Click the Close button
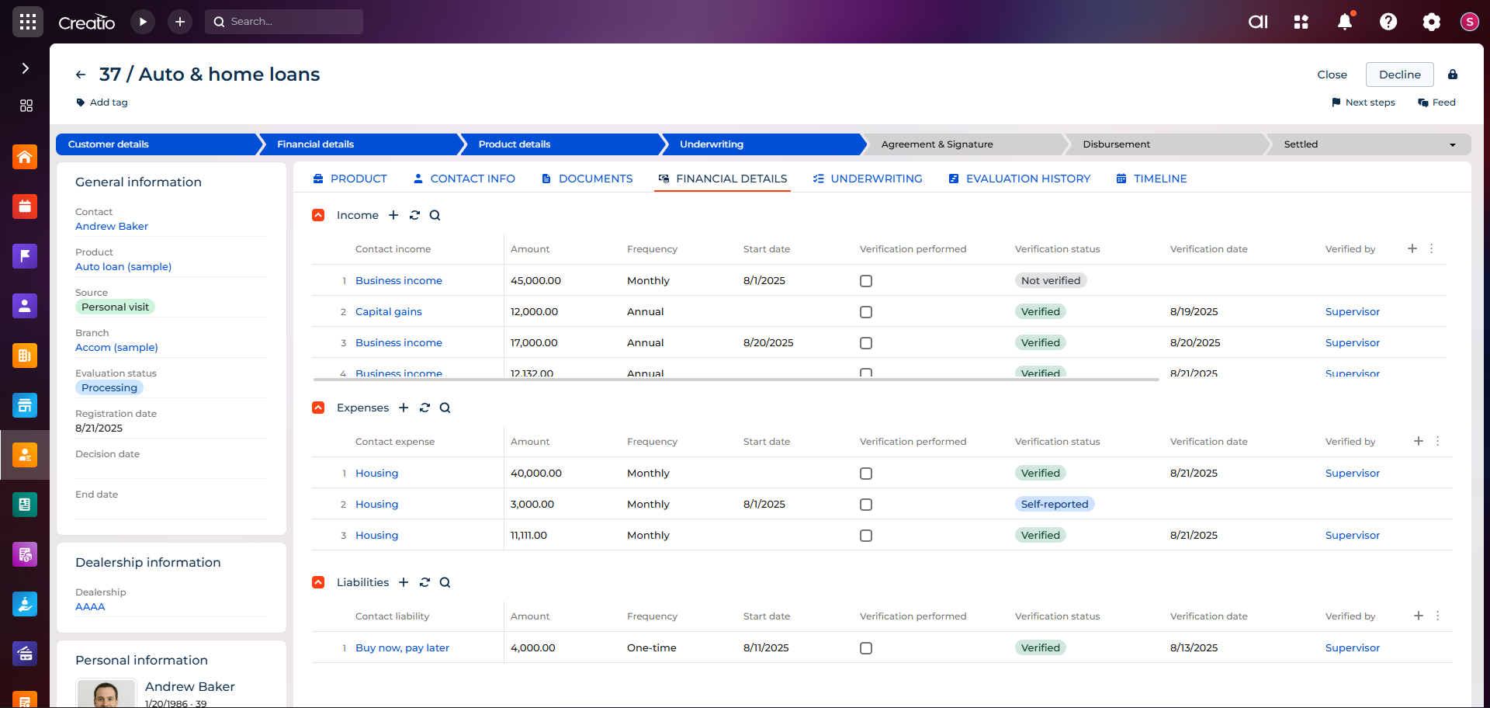 point(1332,75)
